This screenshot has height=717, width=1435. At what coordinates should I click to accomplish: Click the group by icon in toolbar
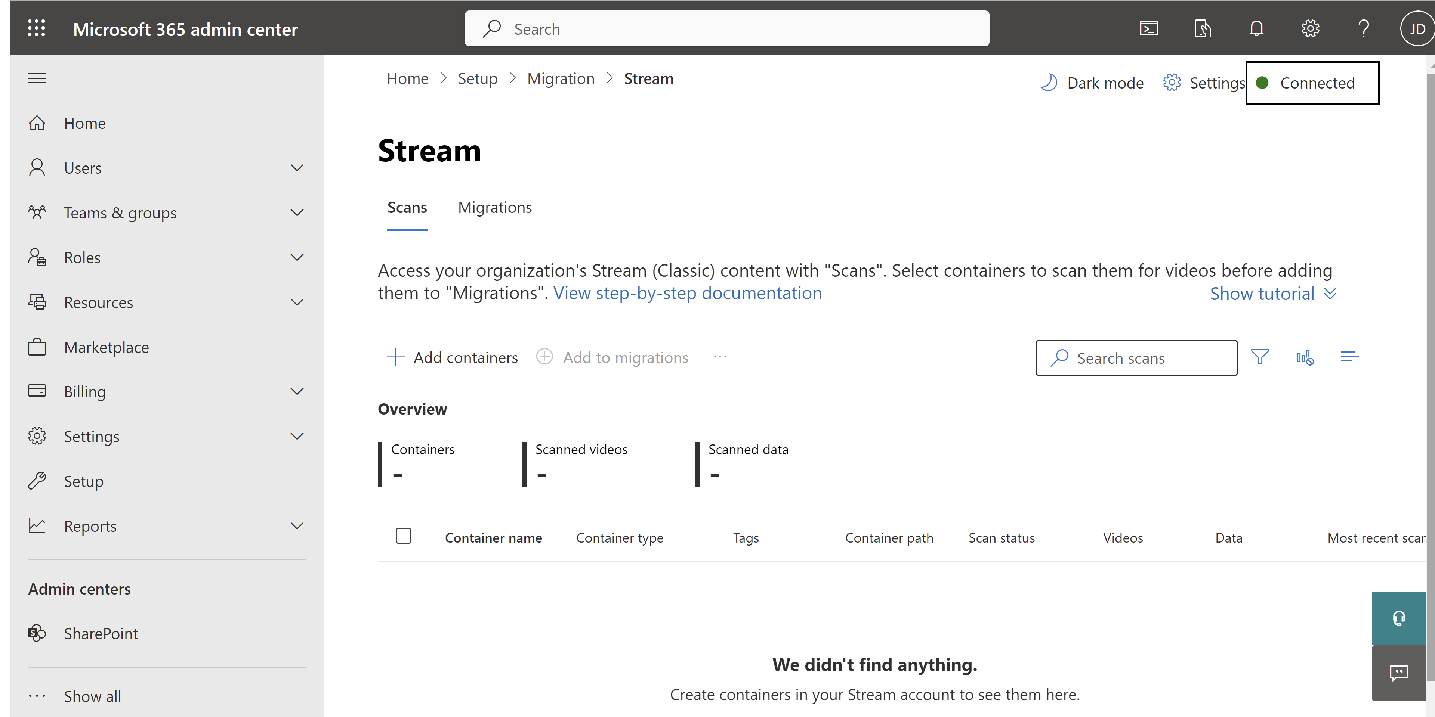pyautogui.click(x=1350, y=357)
